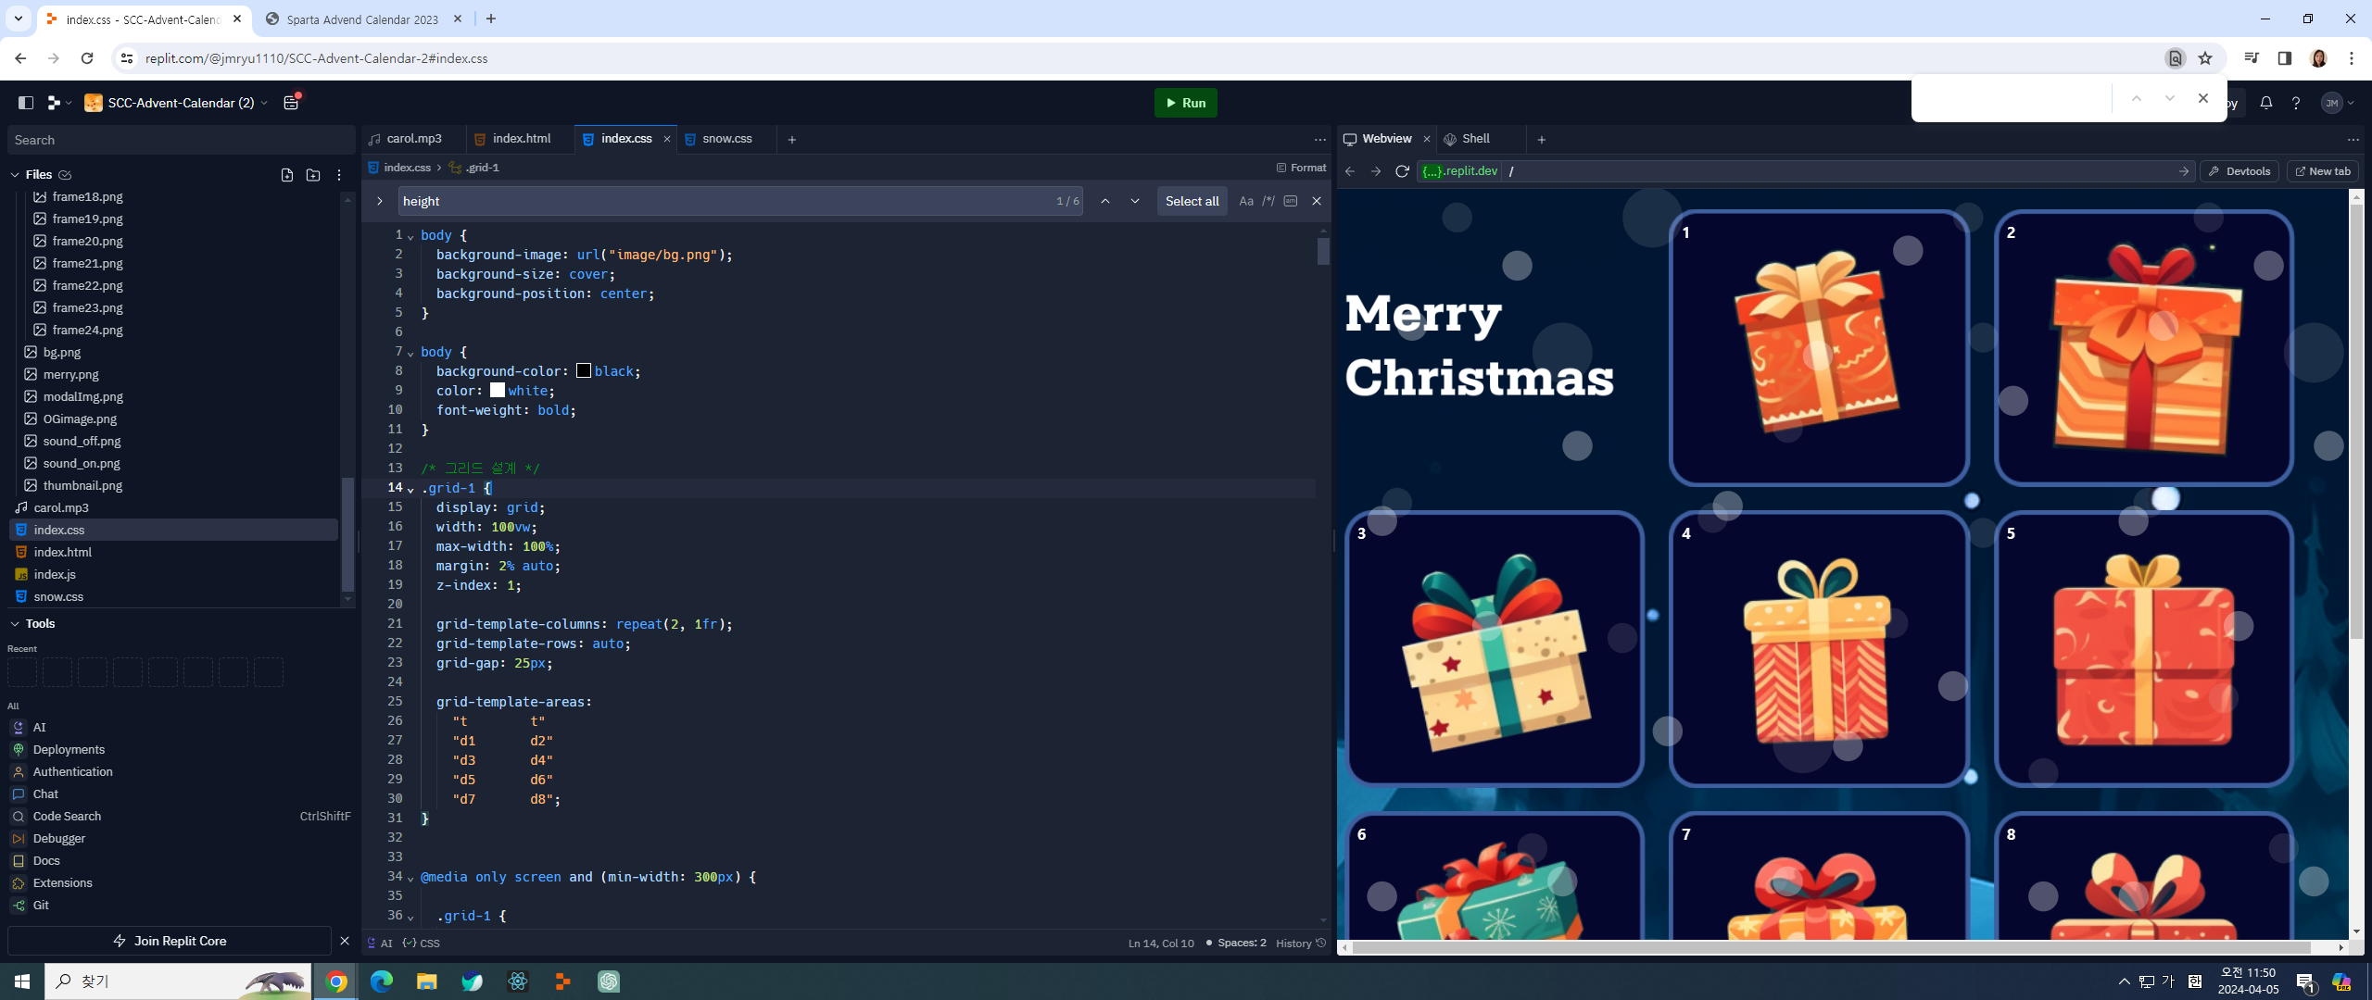Go back in the Webview preview
Viewport: 2372px width, 1000px height.
(x=1350, y=171)
